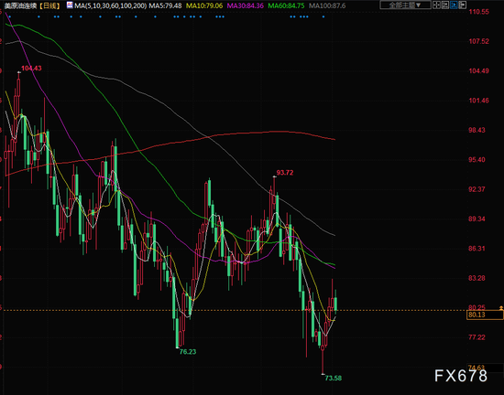
Task: Click the 93.72 peak price marker
Action: click(x=285, y=173)
